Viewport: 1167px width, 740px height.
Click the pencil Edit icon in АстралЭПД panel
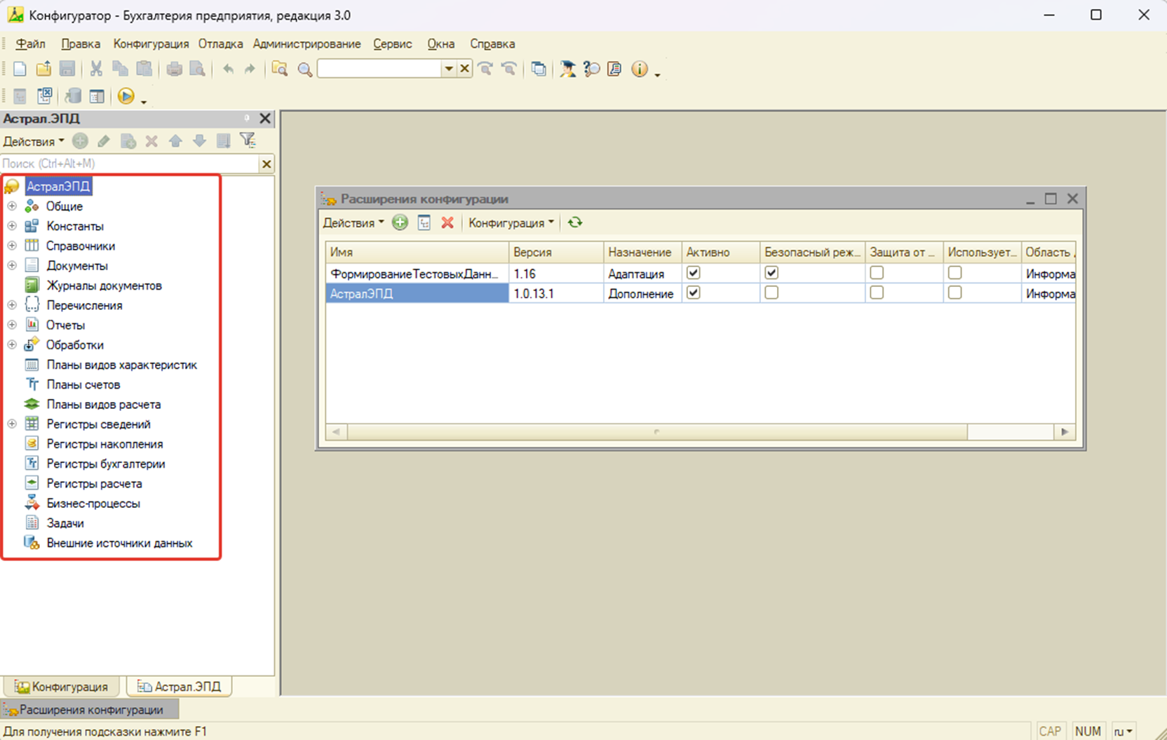104,141
